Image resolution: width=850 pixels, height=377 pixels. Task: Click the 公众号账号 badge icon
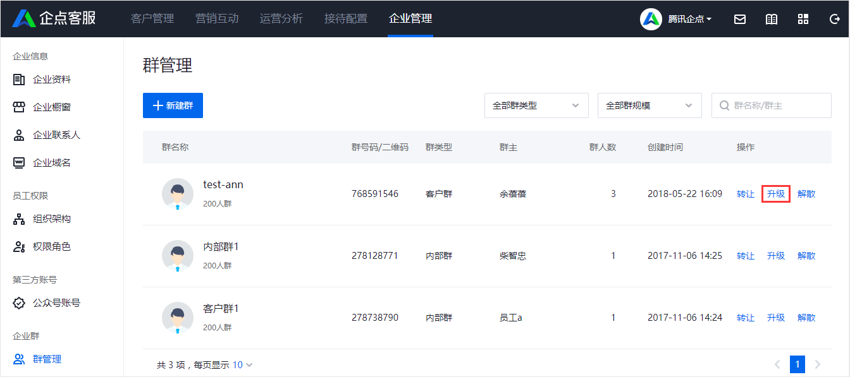(x=19, y=303)
